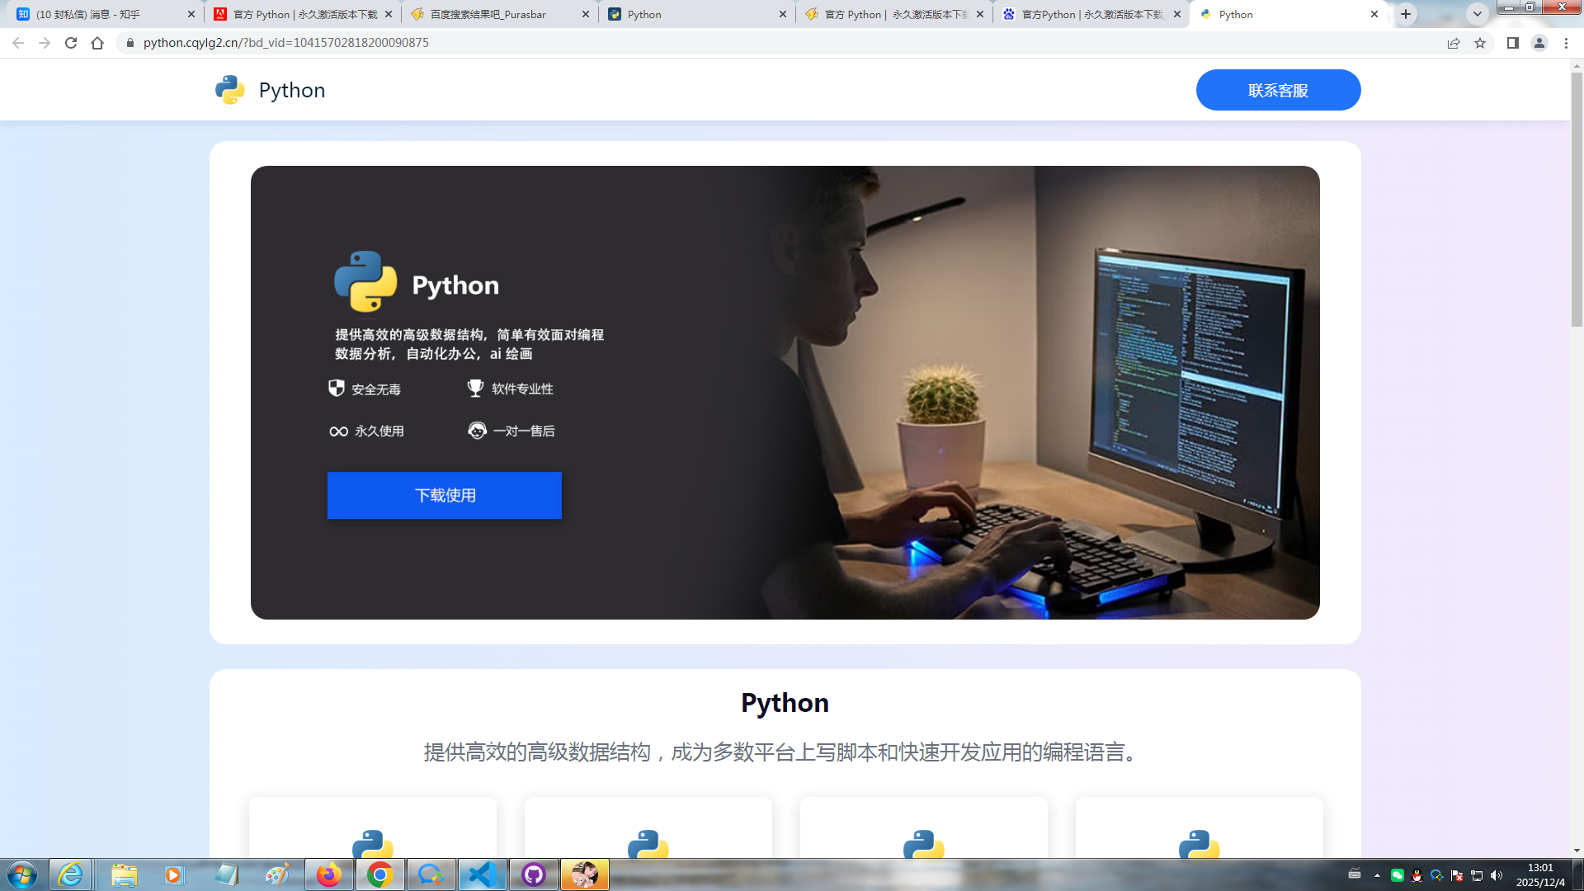Open the browser side panel icon

(x=1512, y=43)
